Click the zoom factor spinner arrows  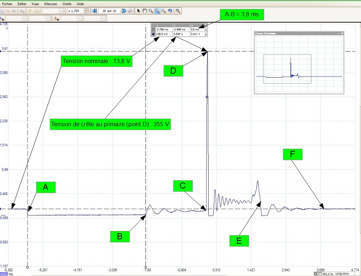86,11
